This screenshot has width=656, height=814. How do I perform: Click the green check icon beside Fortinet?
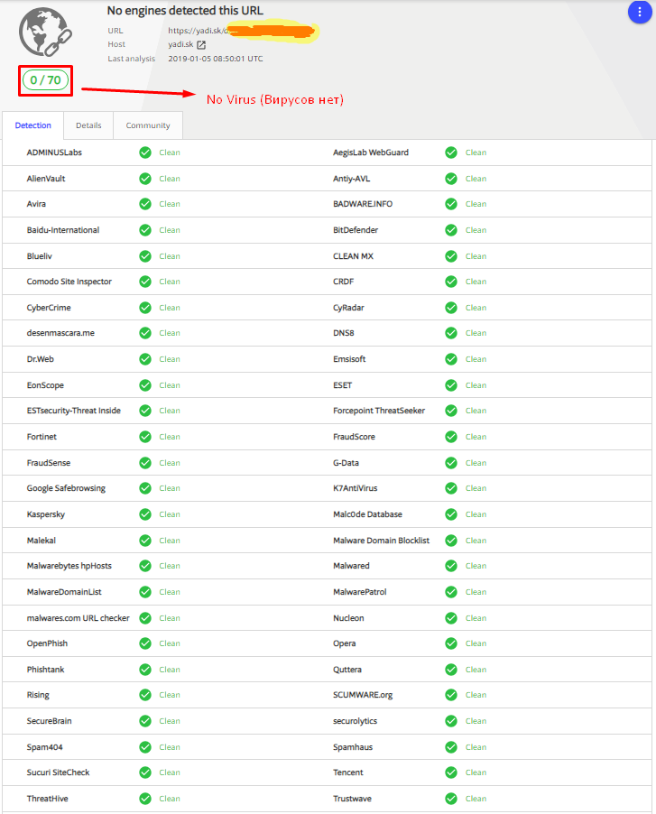pos(145,437)
